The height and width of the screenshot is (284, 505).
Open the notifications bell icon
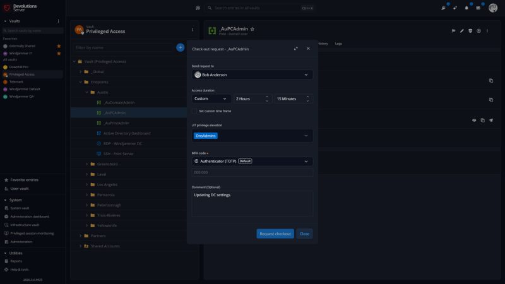[x=466, y=8]
